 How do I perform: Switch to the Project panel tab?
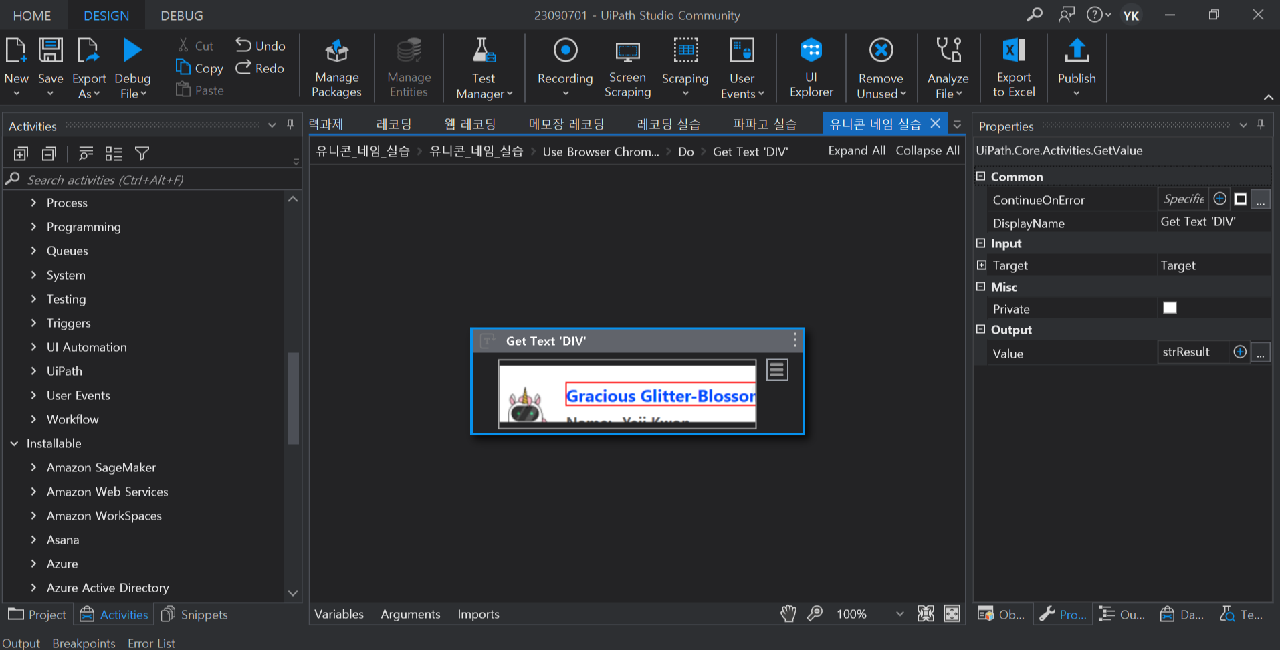37,614
